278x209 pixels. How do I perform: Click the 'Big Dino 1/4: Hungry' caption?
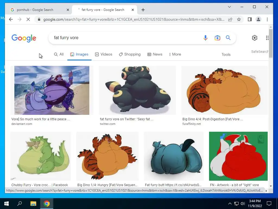pos(107,185)
